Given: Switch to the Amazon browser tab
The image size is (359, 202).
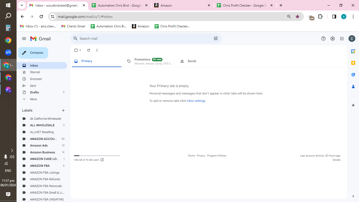Looking at the screenshot, I should [182, 5].
